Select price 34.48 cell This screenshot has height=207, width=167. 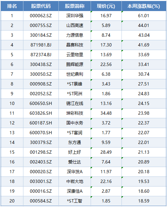106,113
